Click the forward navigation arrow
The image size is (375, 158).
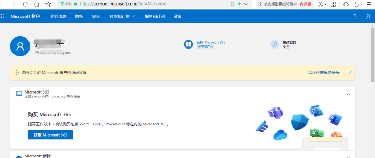(x=14, y=4)
